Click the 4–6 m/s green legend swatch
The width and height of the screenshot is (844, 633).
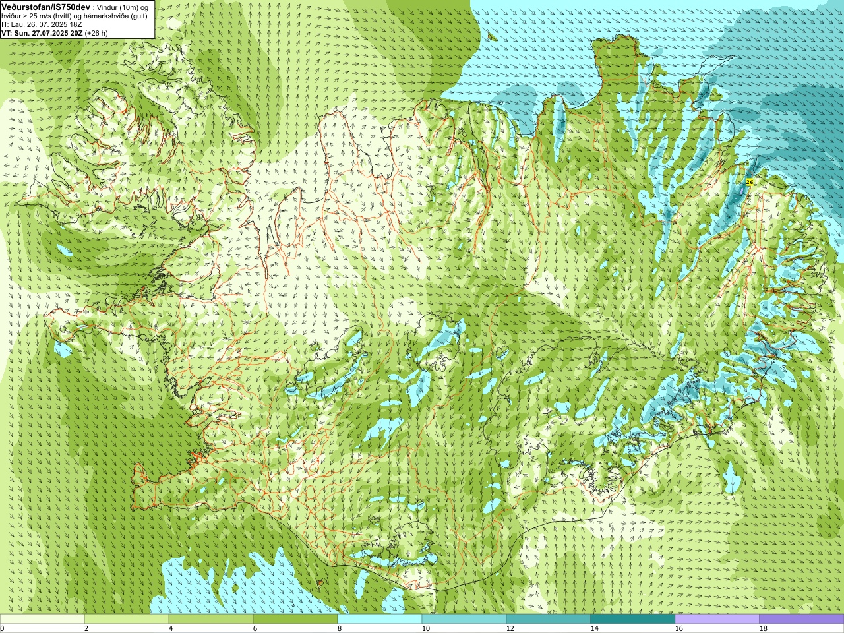click(x=211, y=619)
